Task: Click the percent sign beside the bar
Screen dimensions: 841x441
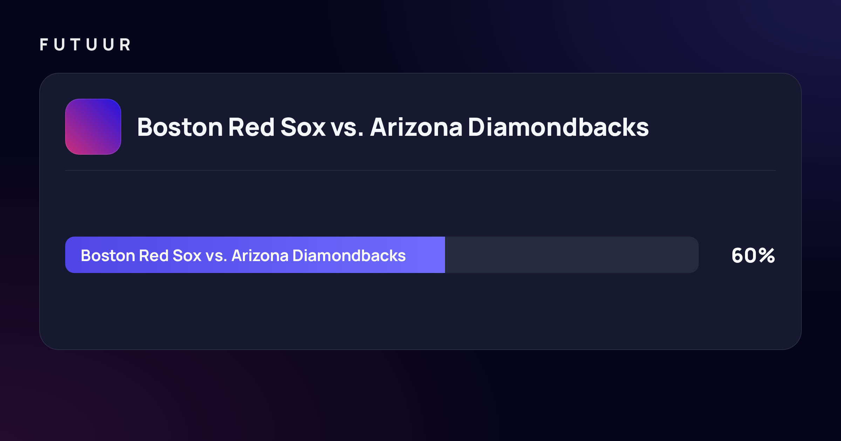Action: pos(767,255)
